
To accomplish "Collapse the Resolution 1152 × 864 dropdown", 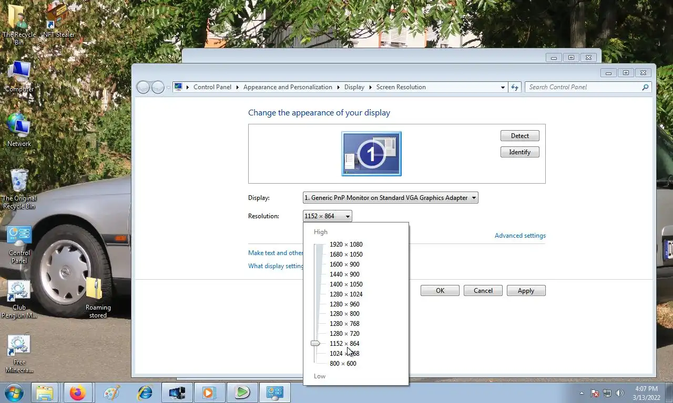I will [x=328, y=216].
